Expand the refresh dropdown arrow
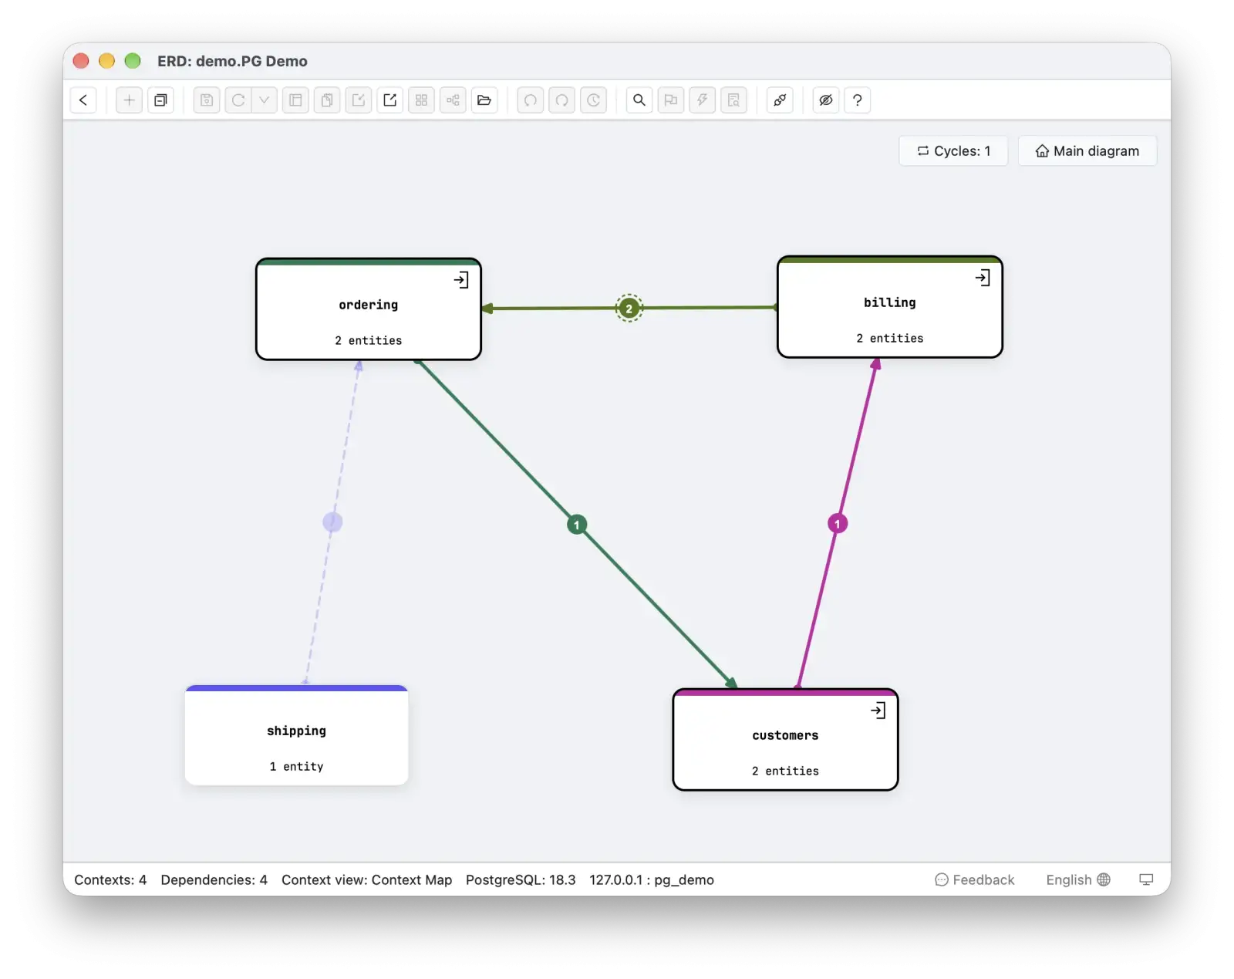This screenshot has height=979, width=1234. 264,100
